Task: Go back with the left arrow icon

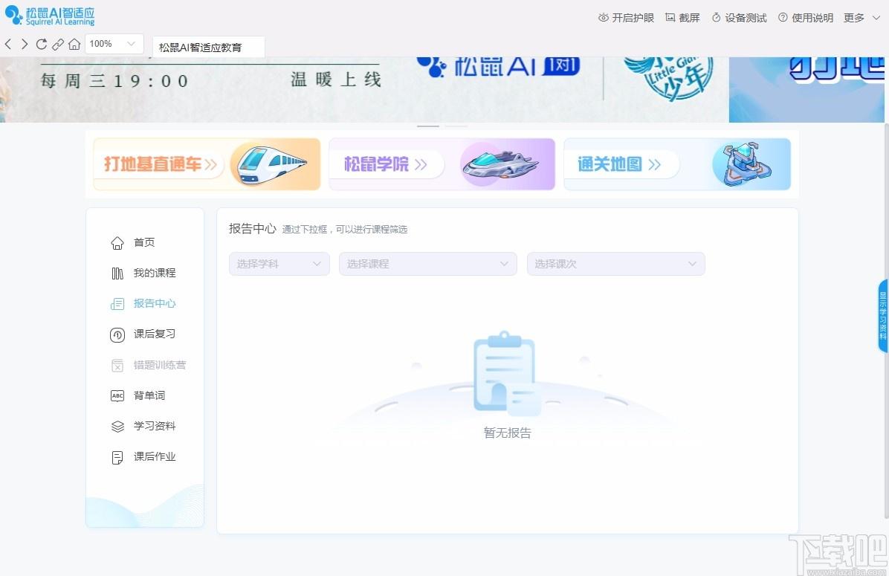Action: tap(8, 44)
